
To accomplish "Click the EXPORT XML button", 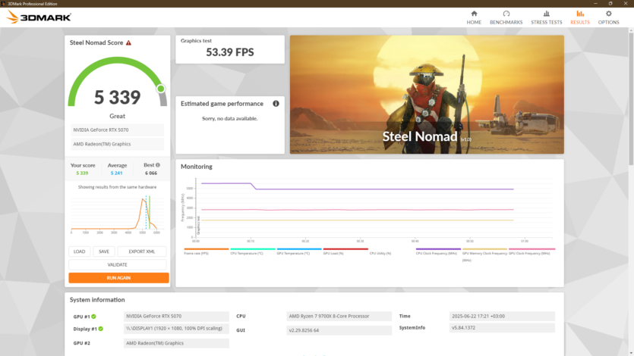I will [141, 251].
